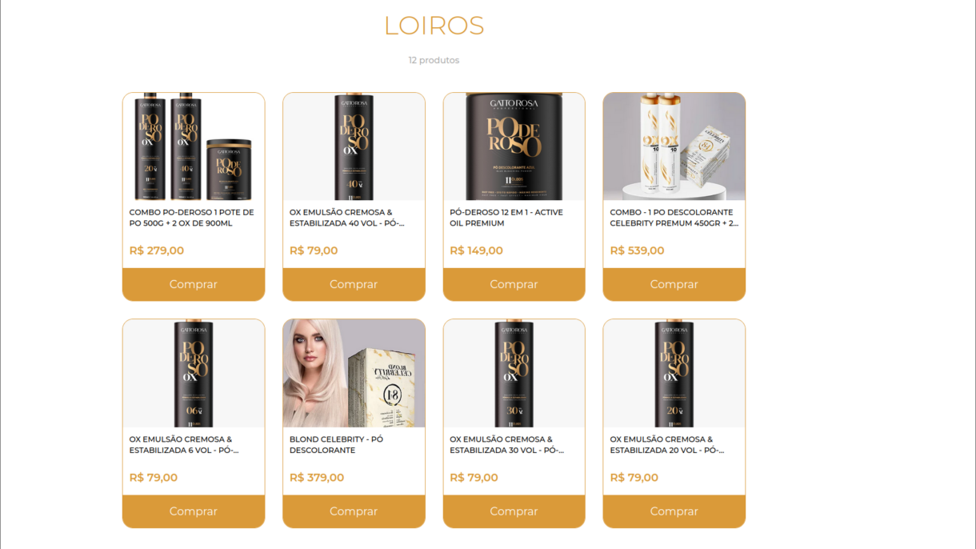Buy the OX Emulsão 20 VOL product

pos(674,511)
